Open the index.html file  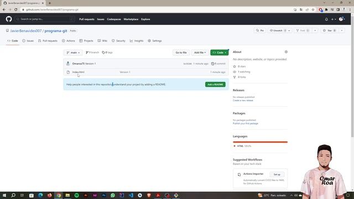pyautogui.click(x=79, y=72)
